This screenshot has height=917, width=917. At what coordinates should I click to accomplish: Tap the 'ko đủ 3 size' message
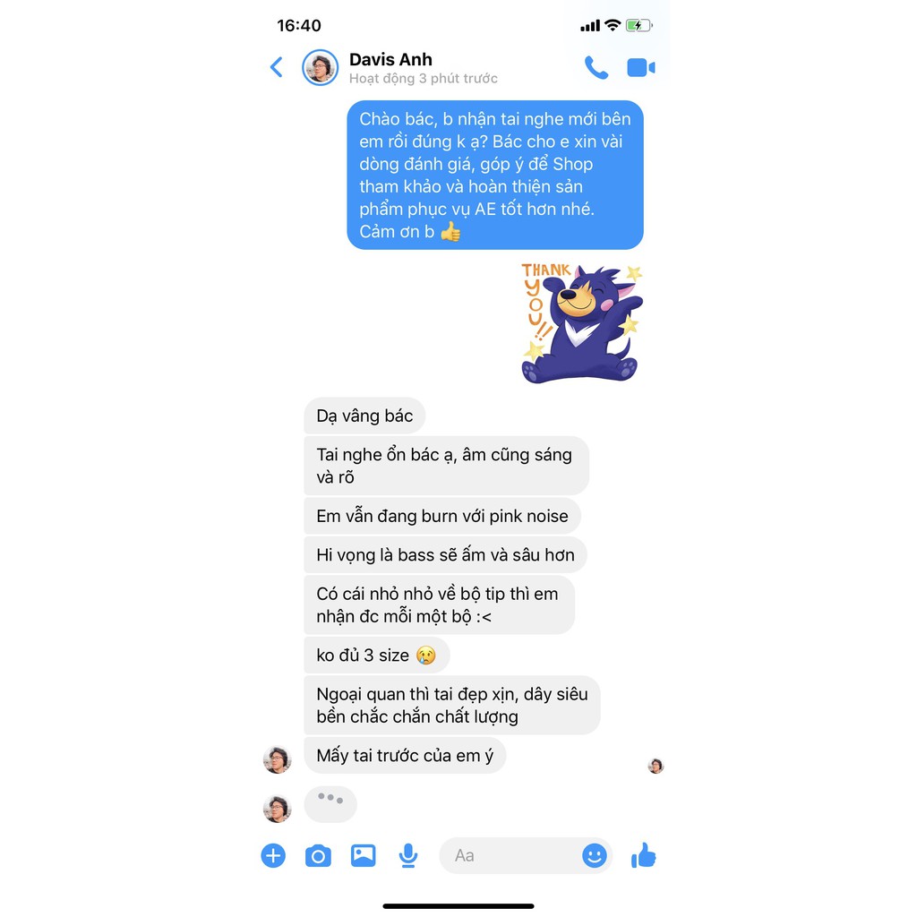pos(377,655)
